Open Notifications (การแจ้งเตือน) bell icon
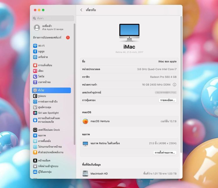The height and width of the screenshot is (188, 218). tap(35, 65)
